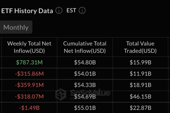This screenshot has width=170, height=113.
Task: Select the -$359.91M weekly inflow cell
Action: (x=29, y=85)
